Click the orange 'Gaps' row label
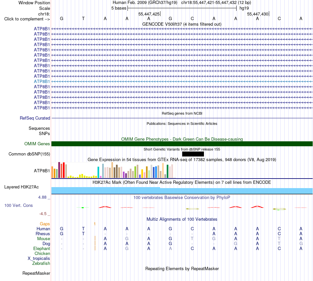313x281 pixels. (x=45, y=224)
